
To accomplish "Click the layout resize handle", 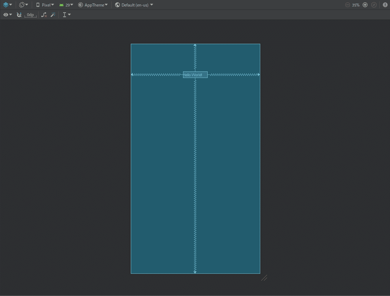I will point(264,278).
